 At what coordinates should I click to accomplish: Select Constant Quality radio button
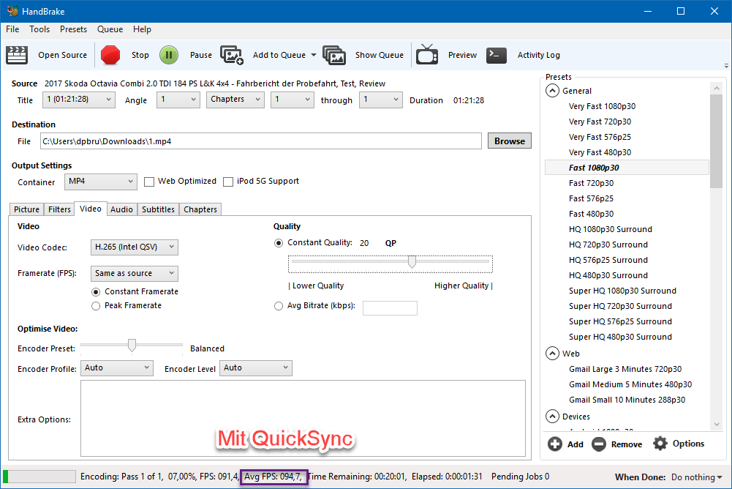coord(279,243)
